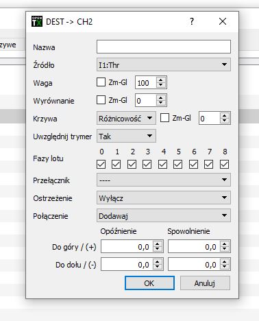Screen dimensions: 259x321
Task: Confirm the mixer with OK button
Action: 149,283
